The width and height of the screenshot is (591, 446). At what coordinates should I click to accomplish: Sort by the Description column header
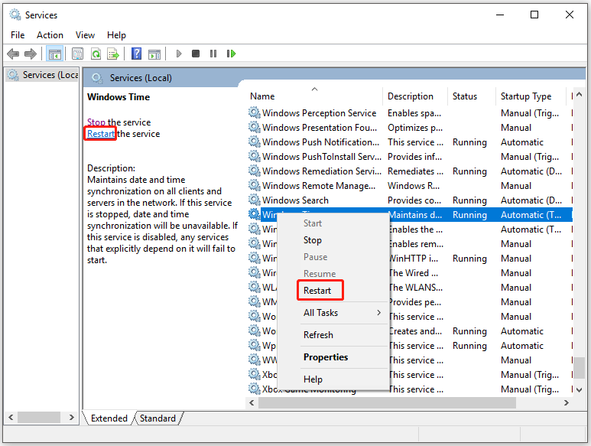(415, 96)
